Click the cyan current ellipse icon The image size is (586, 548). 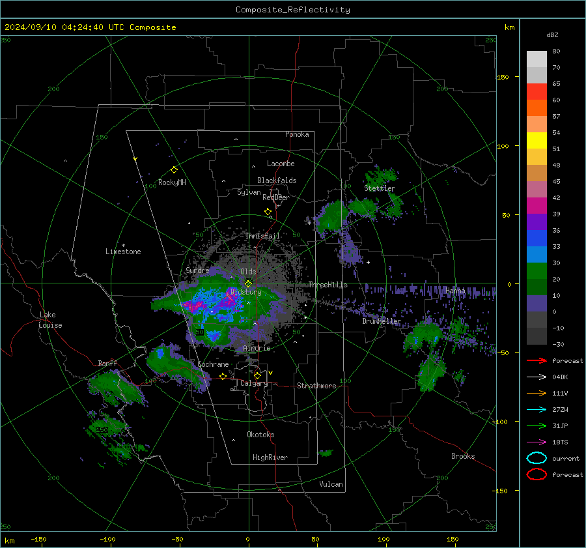537,458
